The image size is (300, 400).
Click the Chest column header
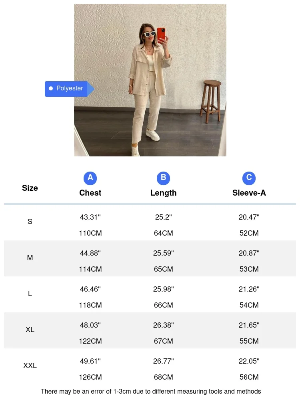[x=90, y=193]
